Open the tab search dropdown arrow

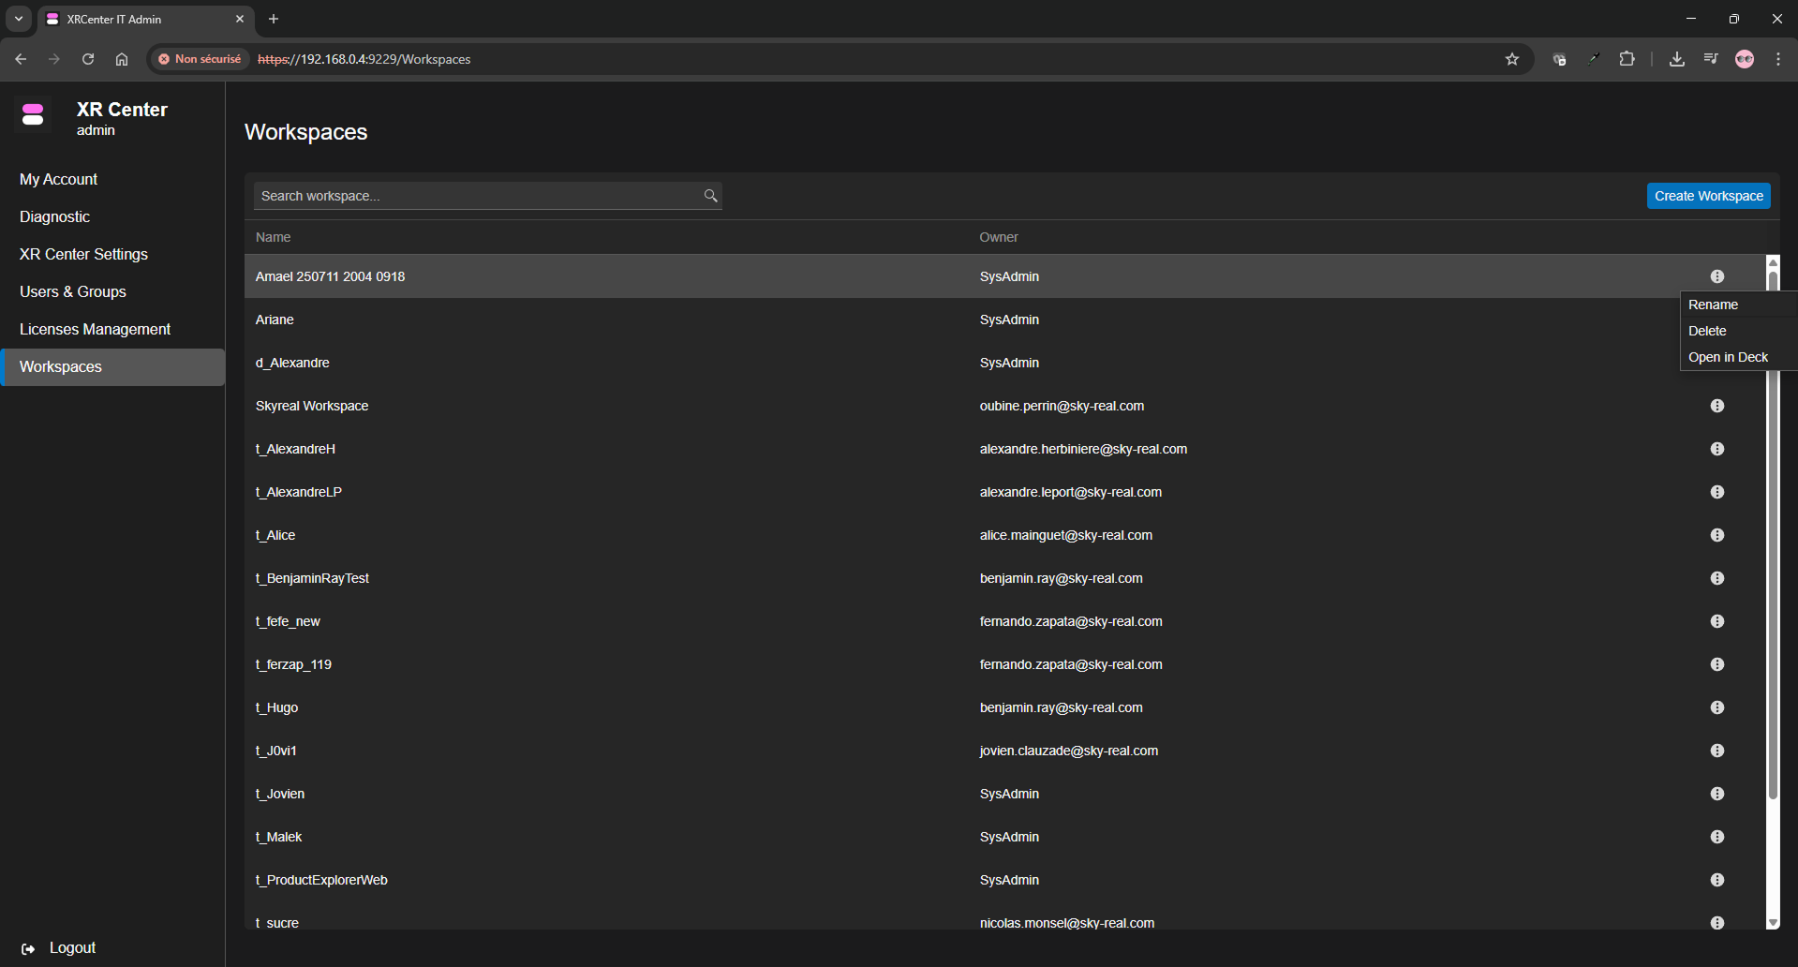(19, 19)
